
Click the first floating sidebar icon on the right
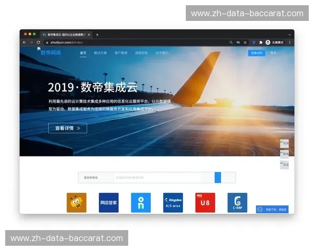(x=284, y=143)
